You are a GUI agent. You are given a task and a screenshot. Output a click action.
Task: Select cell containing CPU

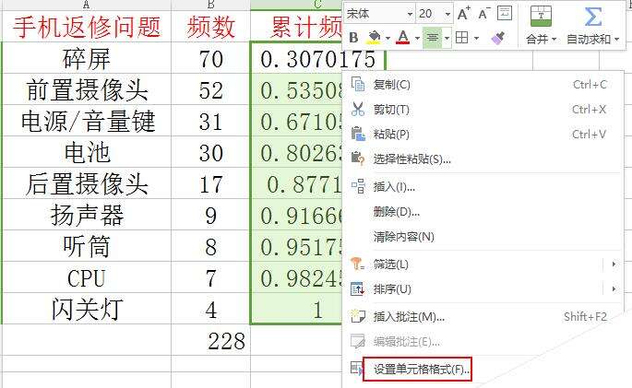point(87,277)
